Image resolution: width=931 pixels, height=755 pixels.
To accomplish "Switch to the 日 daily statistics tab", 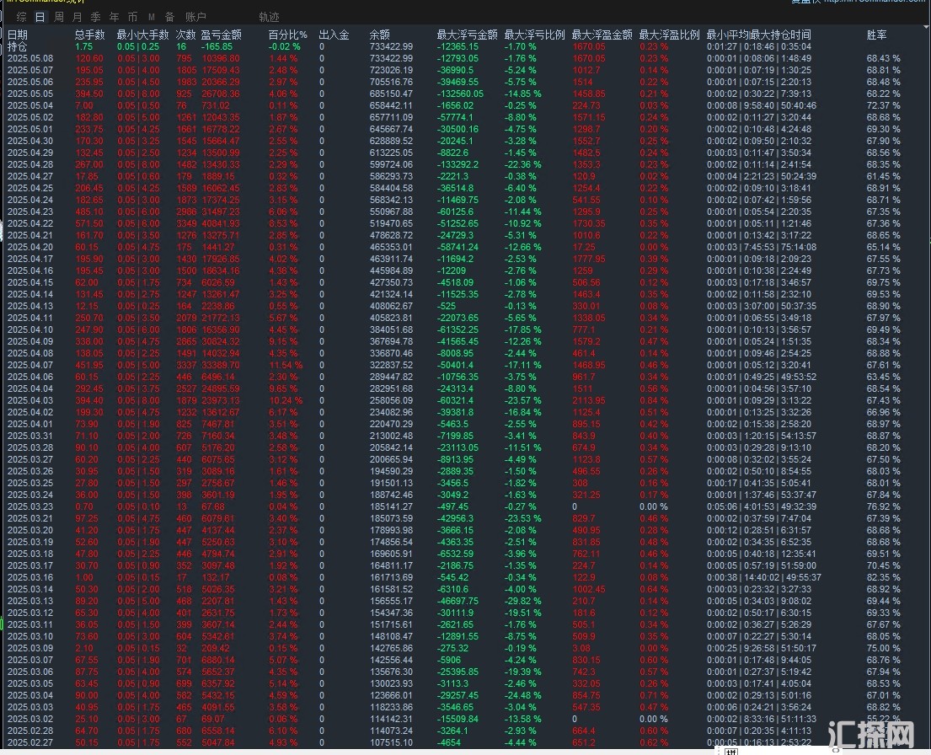I will tap(40, 17).
